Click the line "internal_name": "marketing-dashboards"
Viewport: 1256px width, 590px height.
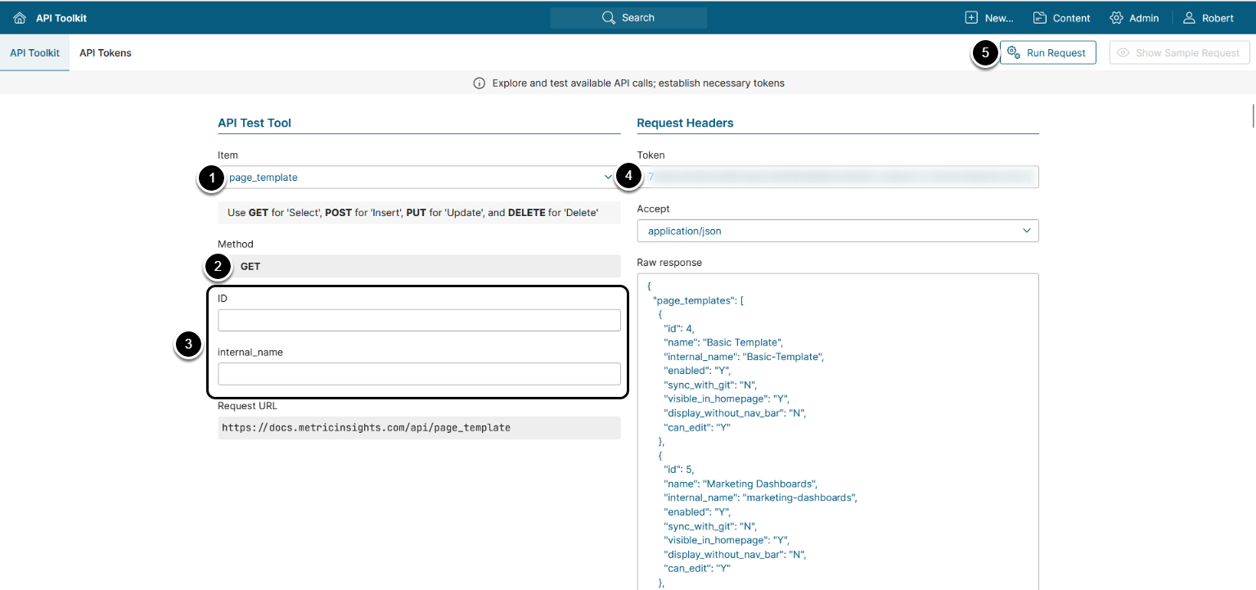tap(759, 498)
